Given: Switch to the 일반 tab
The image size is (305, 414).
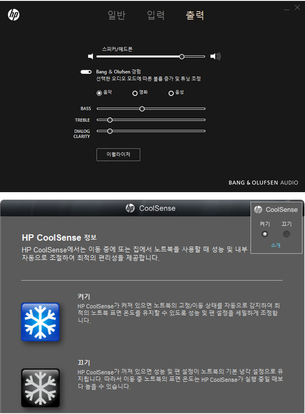Looking at the screenshot, I should pyautogui.click(x=116, y=15).
